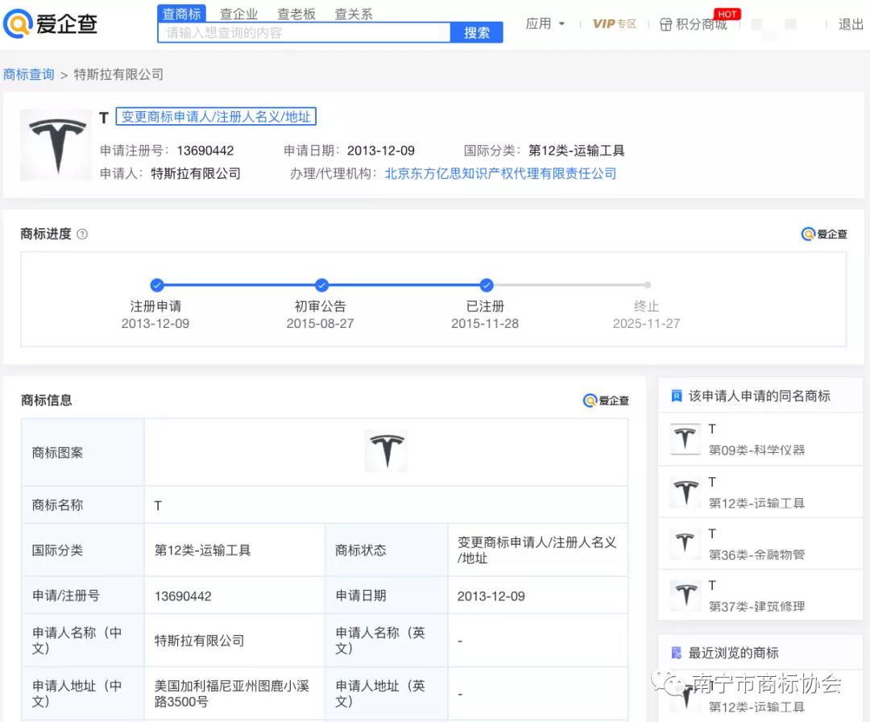The image size is (870, 722).
Task: Click the 初审公告 progress step marker
Action: coord(321,285)
